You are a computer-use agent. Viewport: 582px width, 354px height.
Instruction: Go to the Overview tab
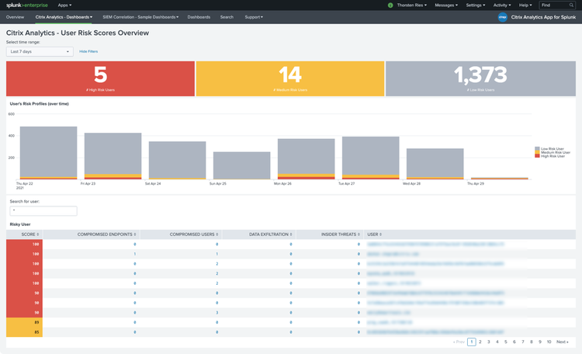coord(15,17)
